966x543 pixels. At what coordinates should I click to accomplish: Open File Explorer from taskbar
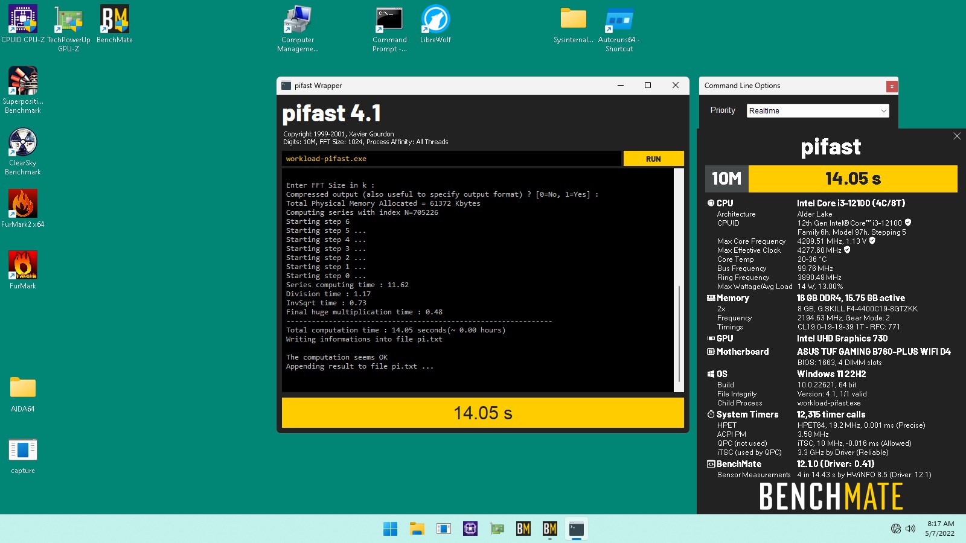click(417, 529)
